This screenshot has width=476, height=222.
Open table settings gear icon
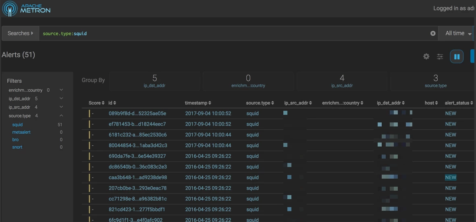click(x=426, y=57)
